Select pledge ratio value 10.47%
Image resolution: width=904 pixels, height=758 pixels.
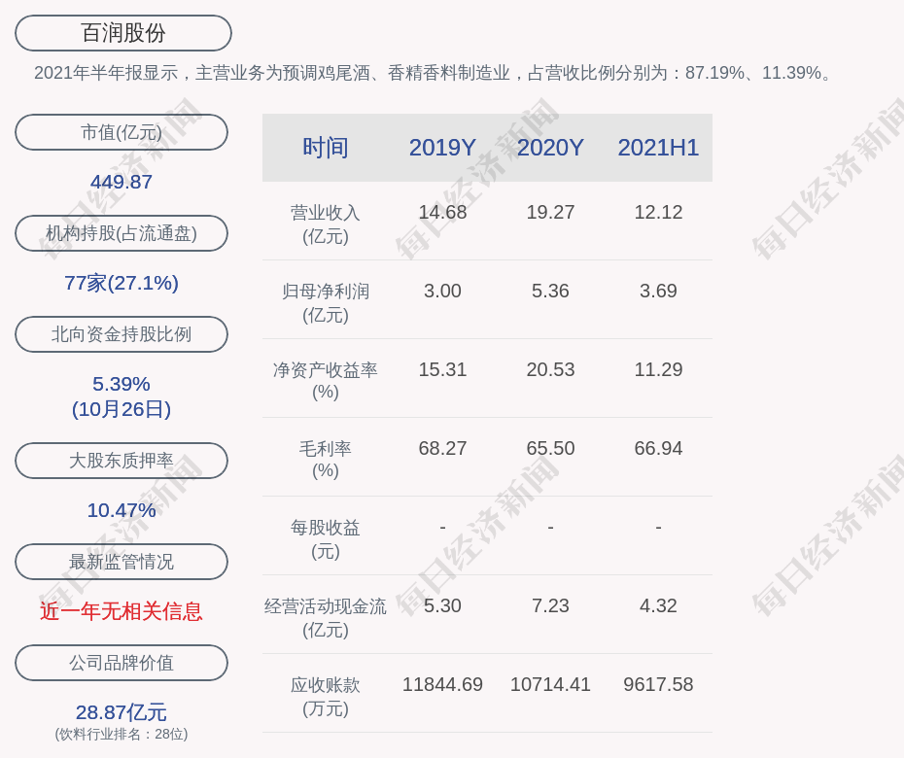click(122, 510)
